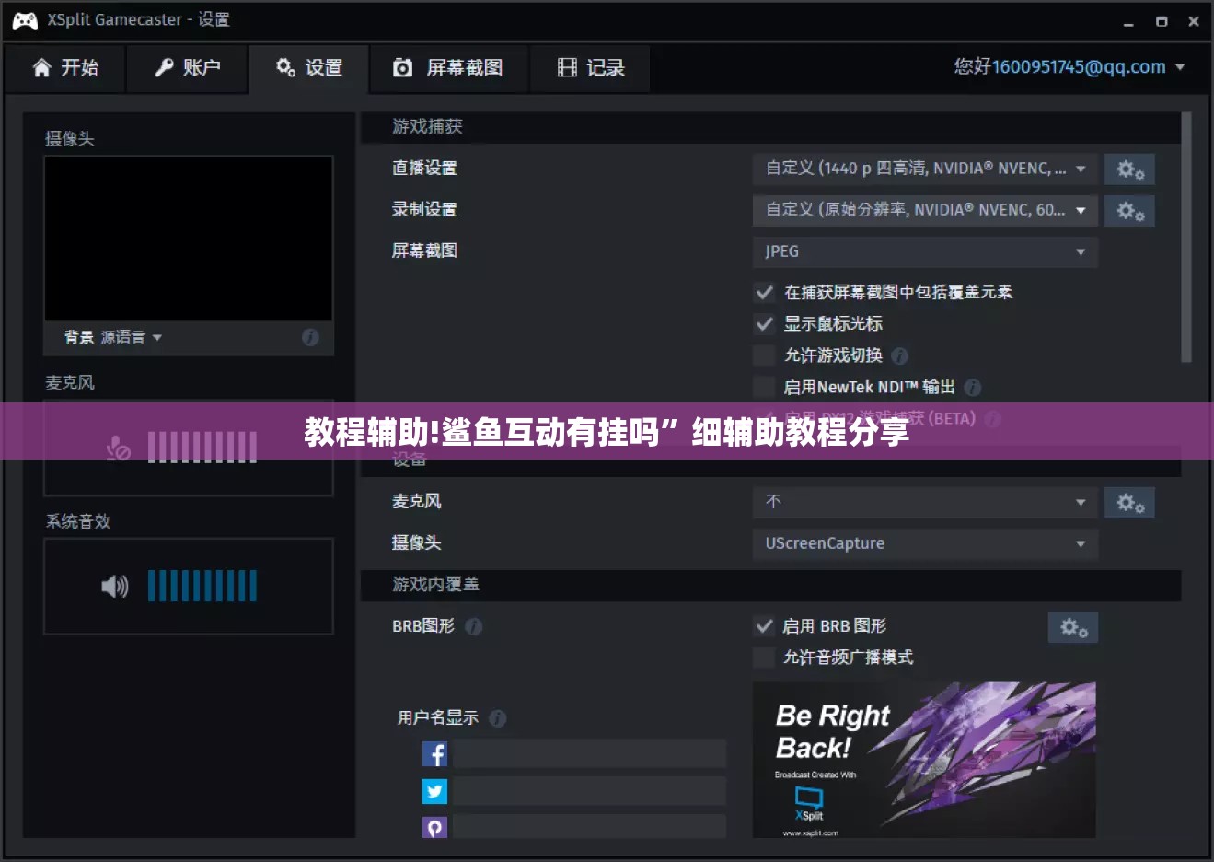Click the system sound speaker icon
1214x862 pixels.
[115, 587]
